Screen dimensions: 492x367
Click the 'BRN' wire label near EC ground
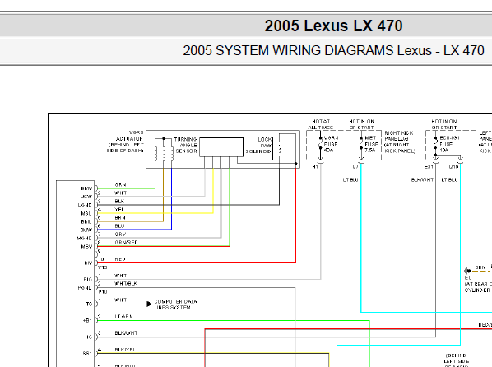tap(480, 267)
